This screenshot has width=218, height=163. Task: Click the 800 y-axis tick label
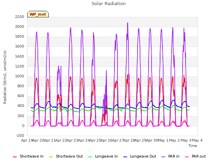point(21,86)
